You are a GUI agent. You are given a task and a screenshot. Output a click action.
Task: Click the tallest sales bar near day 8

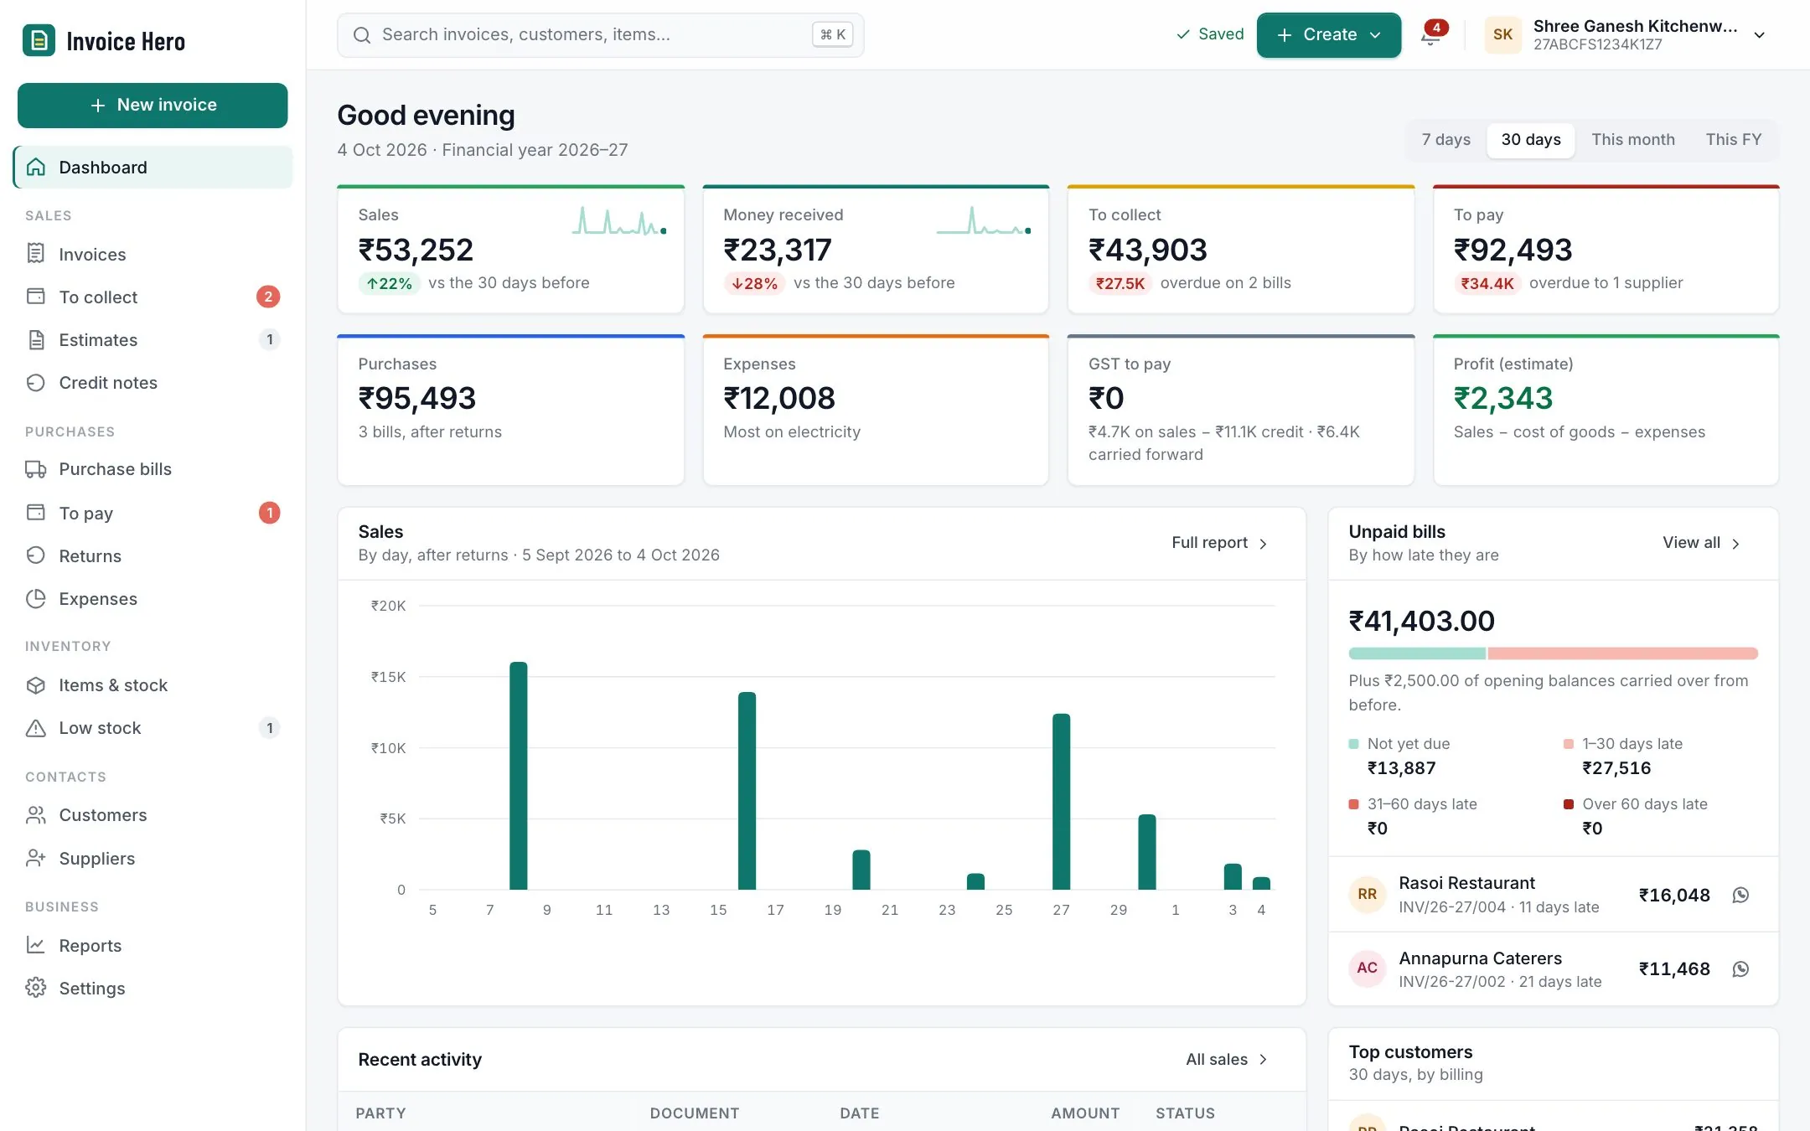(519, 776)
